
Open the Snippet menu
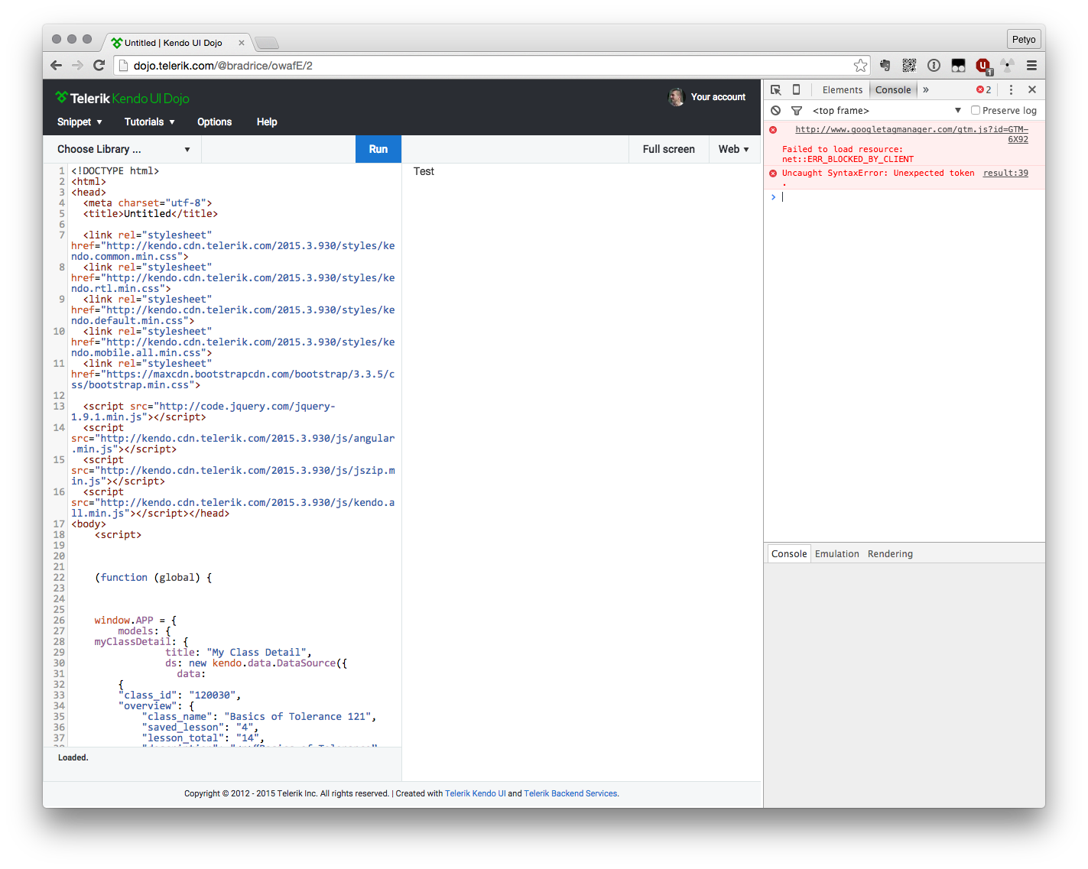pyautogui.click(x=80, y=122)
